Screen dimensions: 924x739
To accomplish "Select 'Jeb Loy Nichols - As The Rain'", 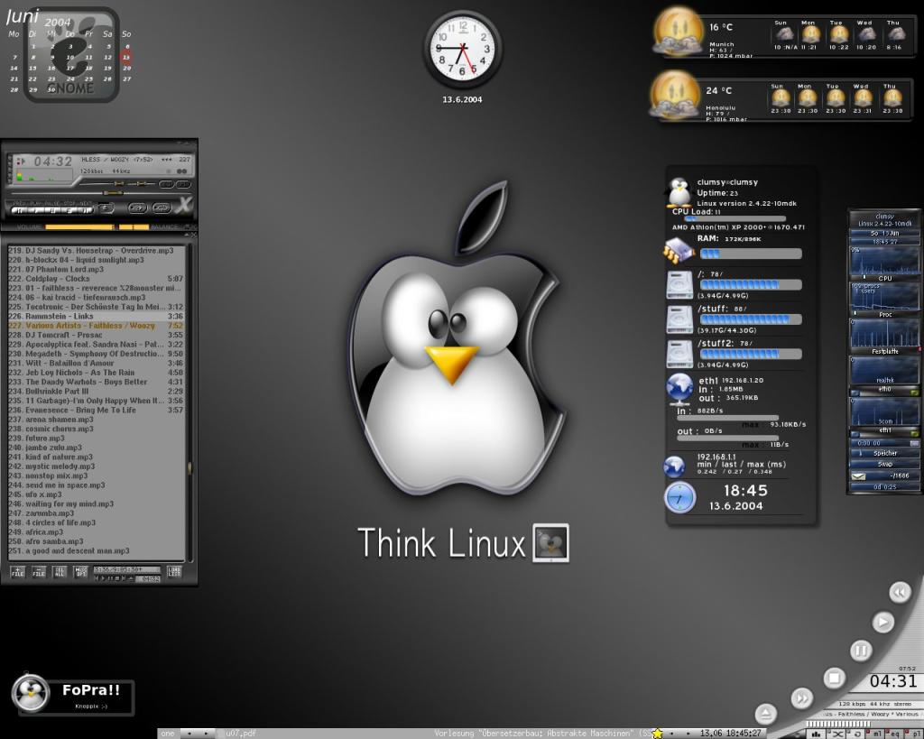I will click(96, 373).
